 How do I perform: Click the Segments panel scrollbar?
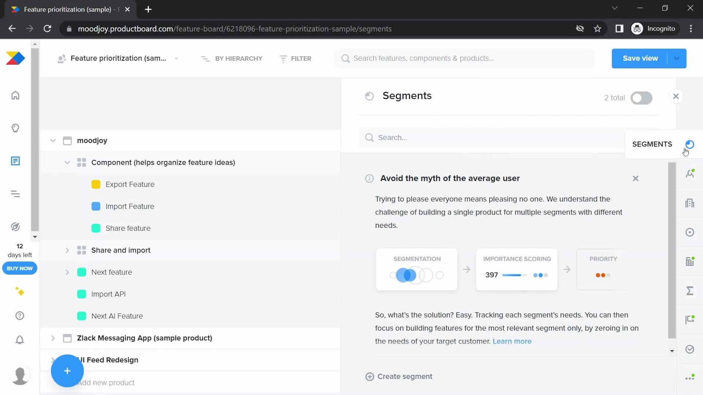[672, 251]
